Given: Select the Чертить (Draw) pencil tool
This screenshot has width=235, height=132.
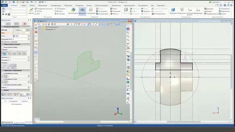Looking at the screenshot, I should (x=31, y=11).
